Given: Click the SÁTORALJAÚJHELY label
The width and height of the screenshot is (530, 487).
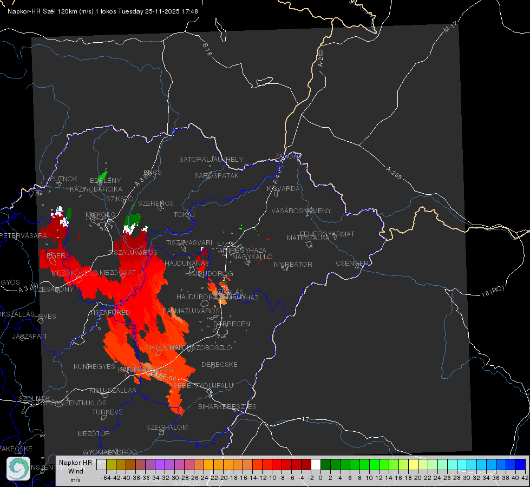Looking at the screenshot, I should pos(211,159).
